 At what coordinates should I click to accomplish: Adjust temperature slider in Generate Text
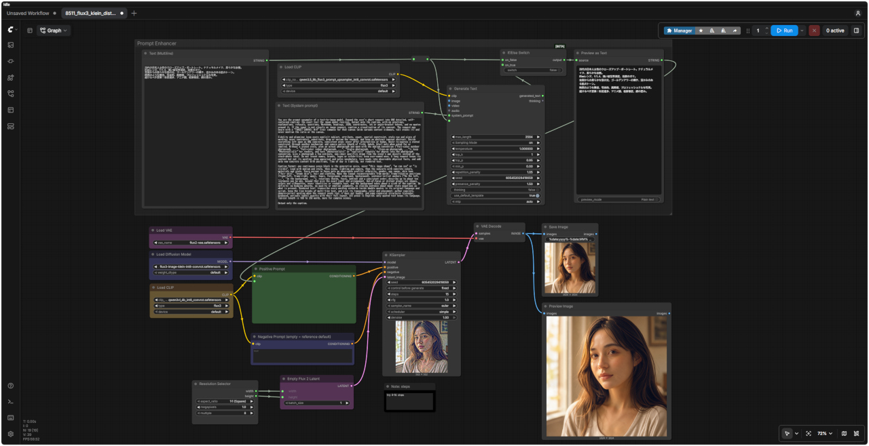496,148
